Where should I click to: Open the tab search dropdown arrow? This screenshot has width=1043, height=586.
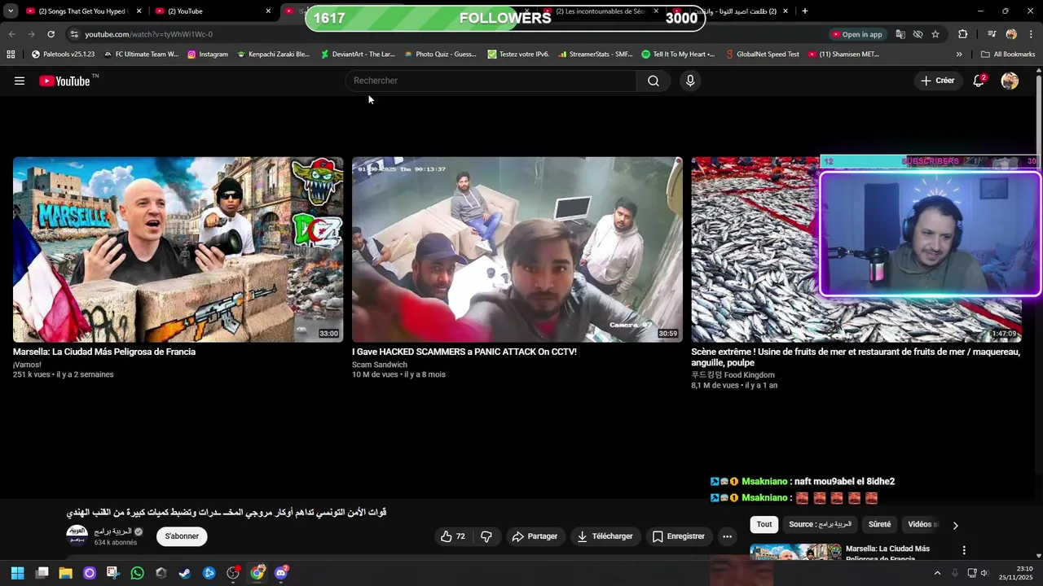point(10,11)
